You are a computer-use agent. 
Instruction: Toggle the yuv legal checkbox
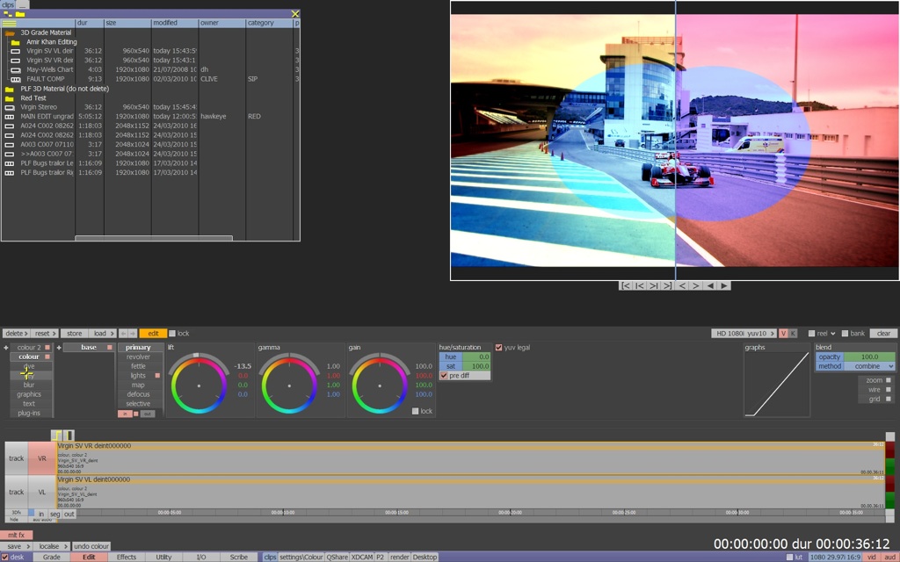click(499, 348)
